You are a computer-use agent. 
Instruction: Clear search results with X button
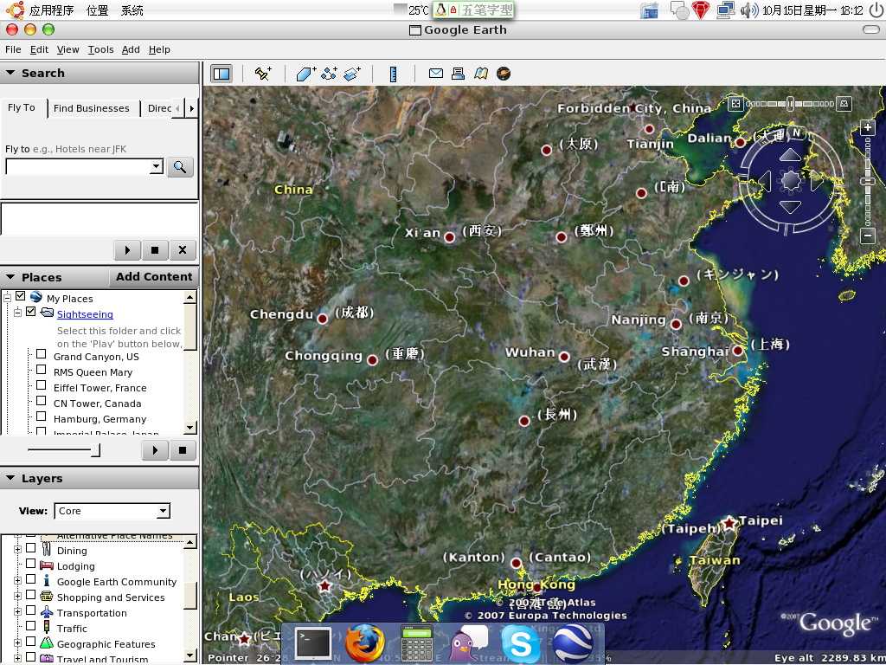183,250
